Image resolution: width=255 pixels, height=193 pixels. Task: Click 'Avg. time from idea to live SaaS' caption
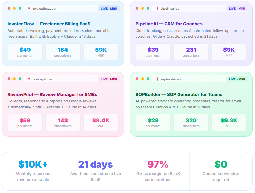click(96, 177)
